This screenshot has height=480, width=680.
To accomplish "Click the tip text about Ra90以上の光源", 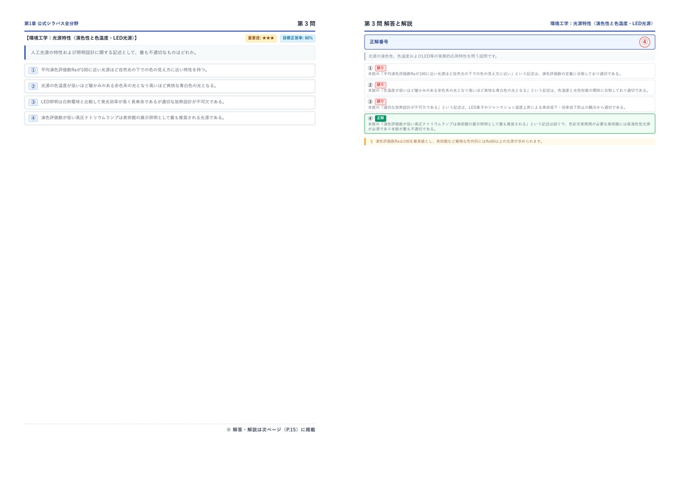I will [x=459, y=141].
